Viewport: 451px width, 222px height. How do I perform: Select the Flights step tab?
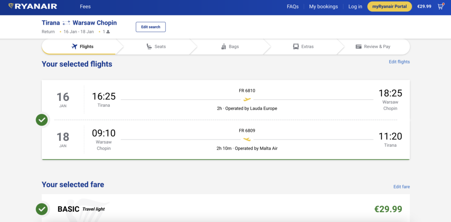[x=82, y=47]
